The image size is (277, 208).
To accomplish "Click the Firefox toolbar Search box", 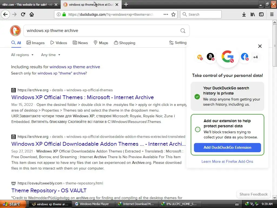I will 201,14.
